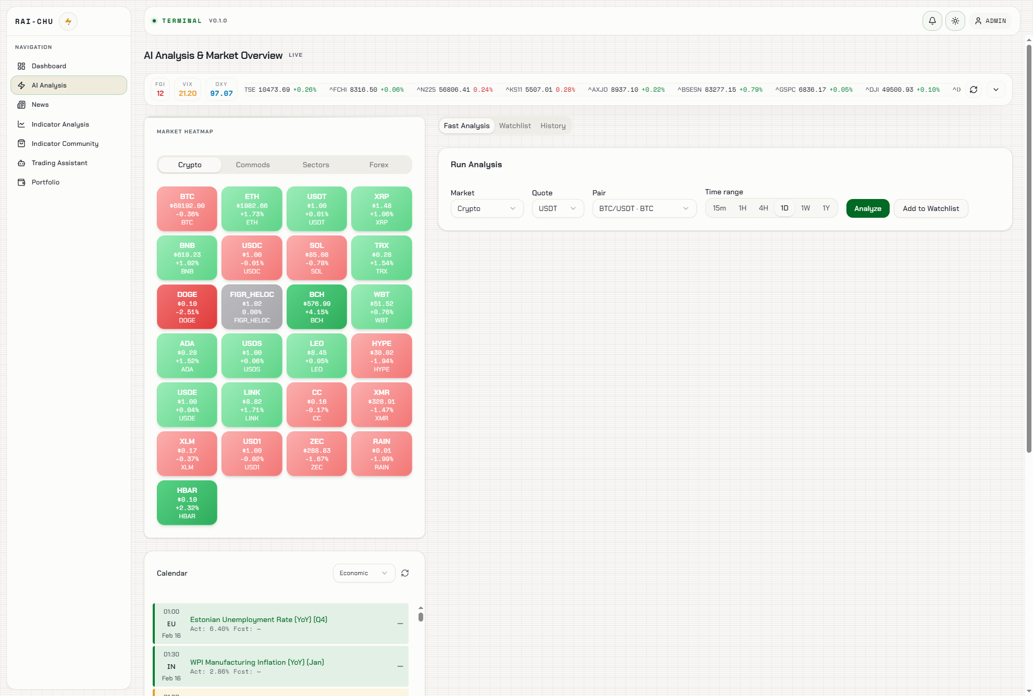This screenshot has width=1033, height=696.
Task: Expand the ticker bar chevron
Action: pos(995,90)
